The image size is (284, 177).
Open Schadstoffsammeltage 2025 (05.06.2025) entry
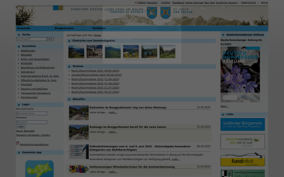[97, 75]
